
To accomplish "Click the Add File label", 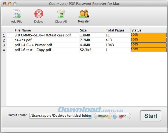I will click(17, 22).
